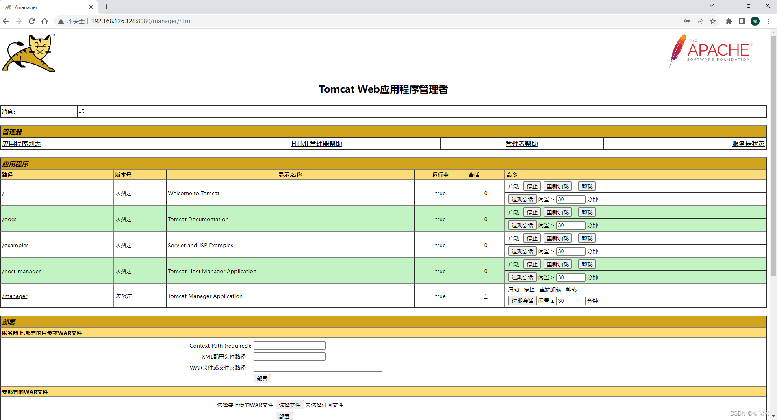Bookmark this page with the star icon
The height and width of the screenshot is (420, 777).
713,21
